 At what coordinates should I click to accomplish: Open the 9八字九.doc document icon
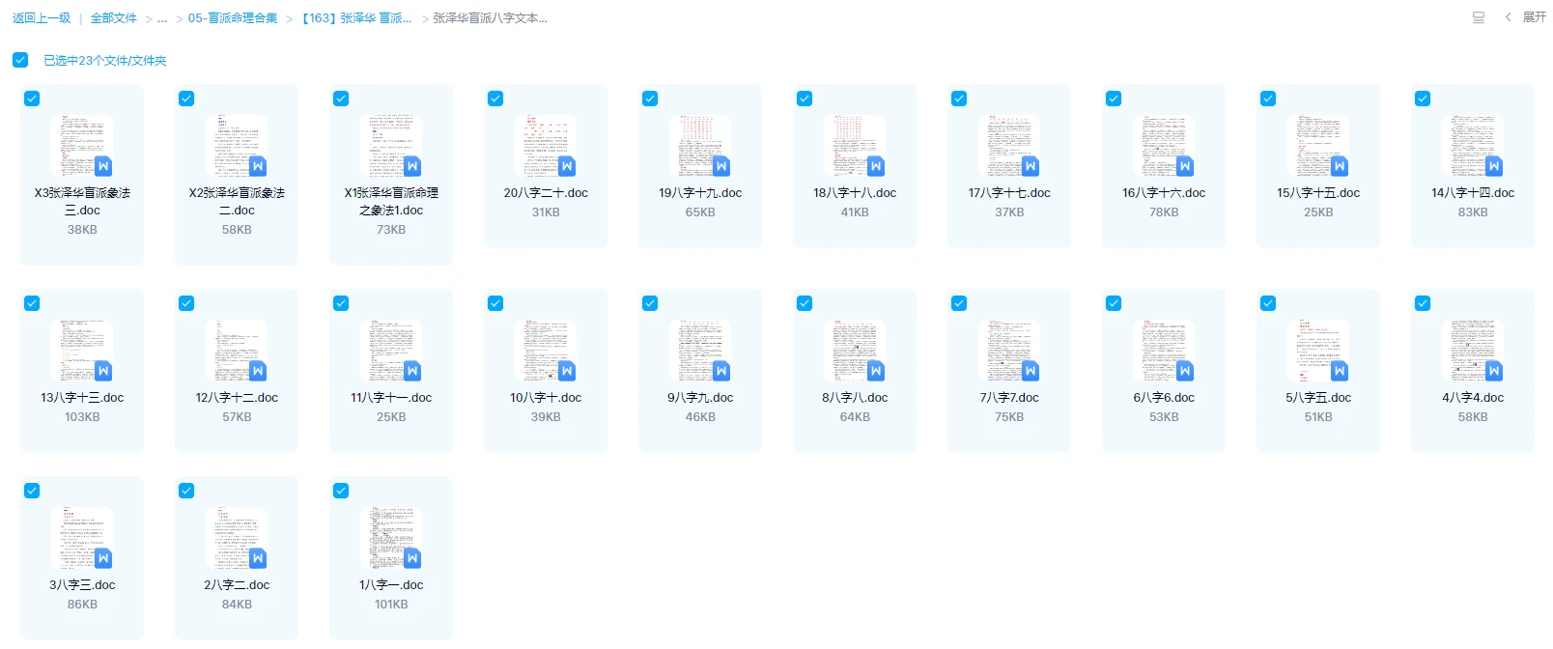(x=700, y=351)
